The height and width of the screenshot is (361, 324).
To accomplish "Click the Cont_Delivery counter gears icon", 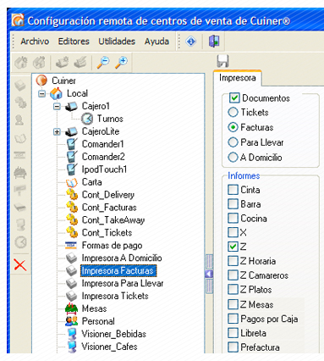I will [x=72, y=195].
